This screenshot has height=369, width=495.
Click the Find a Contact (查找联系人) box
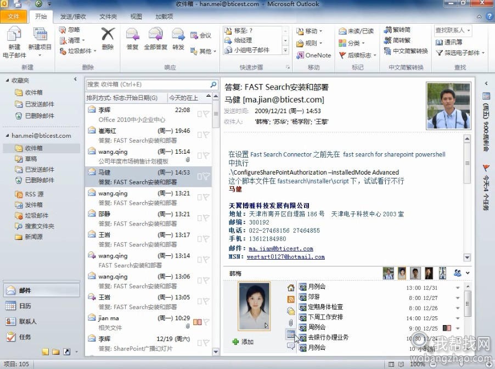tap(453, 30)
